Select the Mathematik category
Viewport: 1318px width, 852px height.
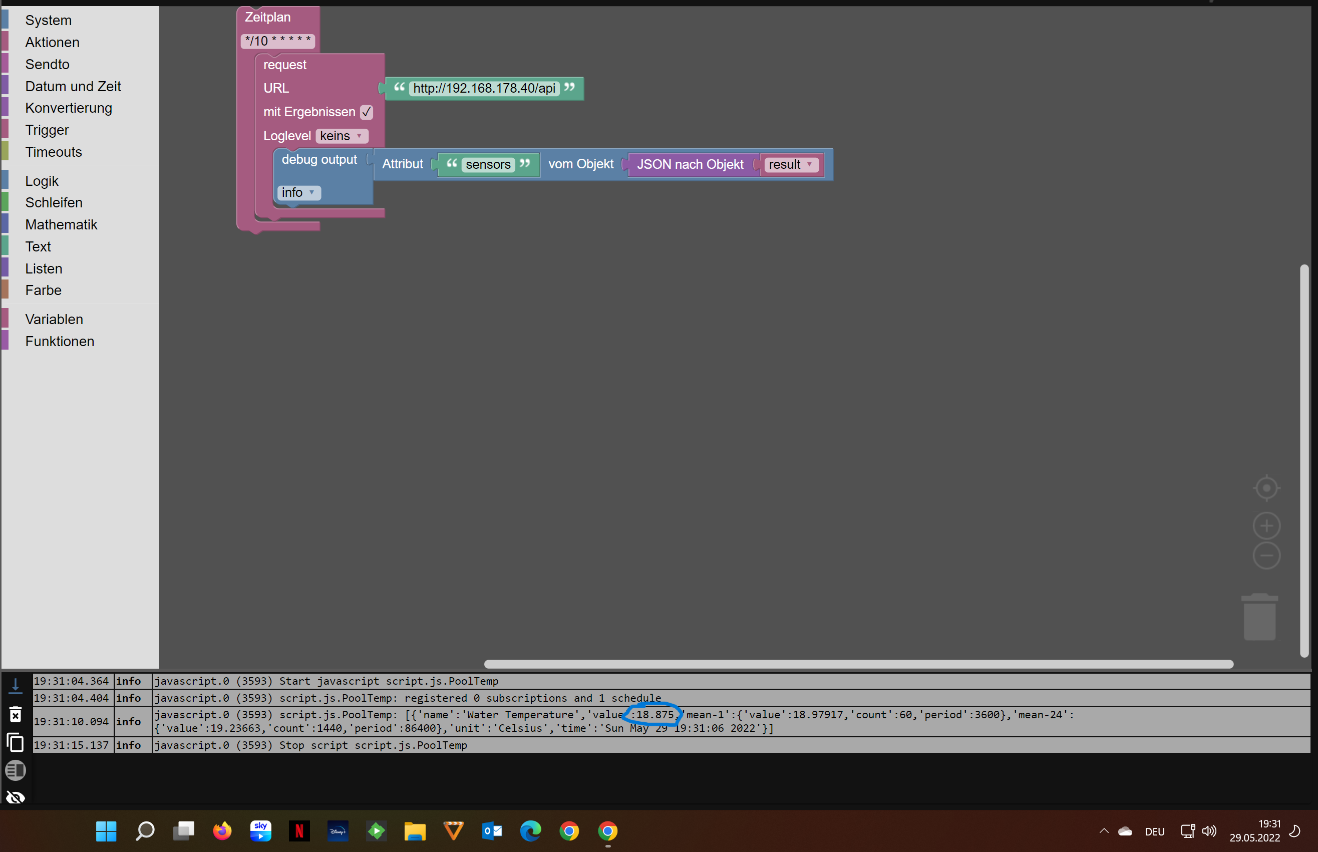[x=61, y=224]
